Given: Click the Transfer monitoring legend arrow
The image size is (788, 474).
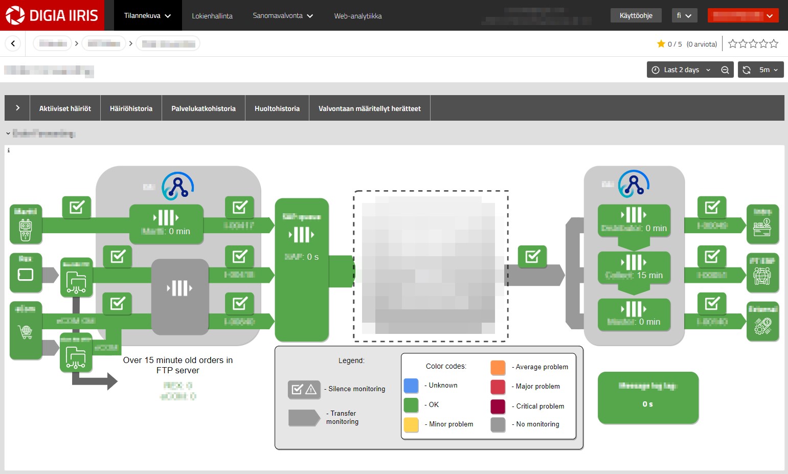Looking at the screenshot, I should point(304,418).
